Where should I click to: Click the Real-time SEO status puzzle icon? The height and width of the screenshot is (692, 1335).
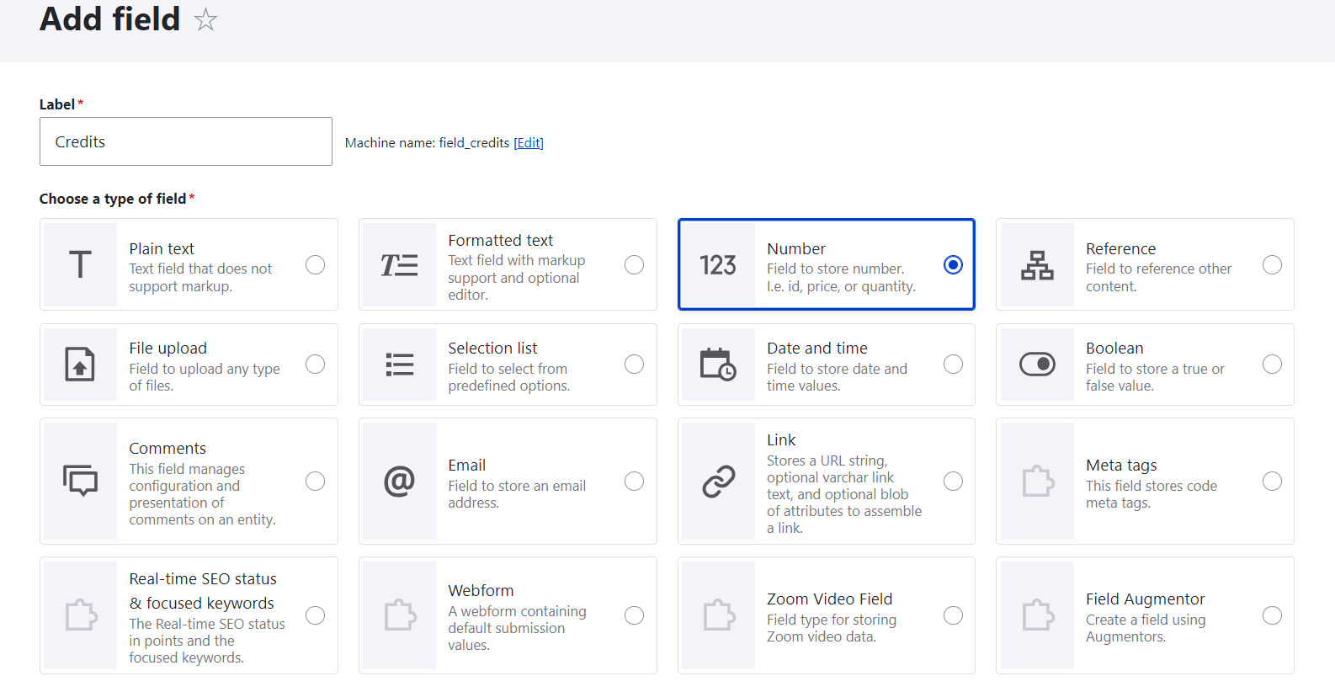[x=80, y=615]
